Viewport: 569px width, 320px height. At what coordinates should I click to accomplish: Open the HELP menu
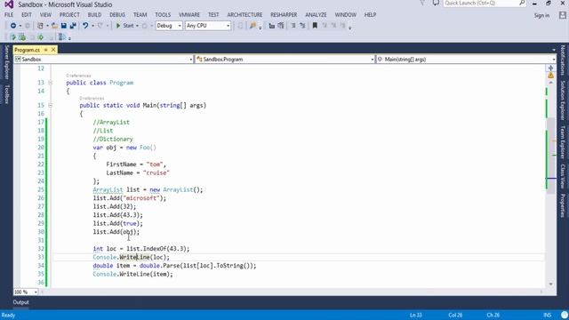pyautogui.click(x=370, y=15)
